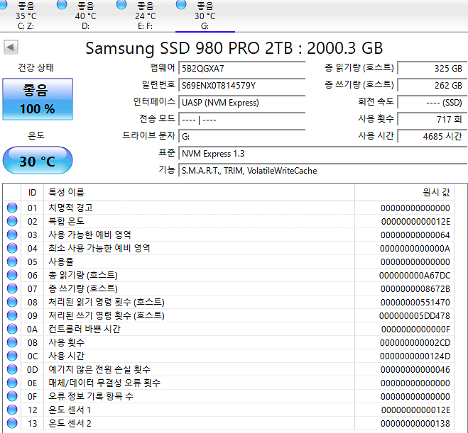Select raw value 0000000000000A
Image resolution: width=468 pixels, height=433 pixels.
pos(415,248)
